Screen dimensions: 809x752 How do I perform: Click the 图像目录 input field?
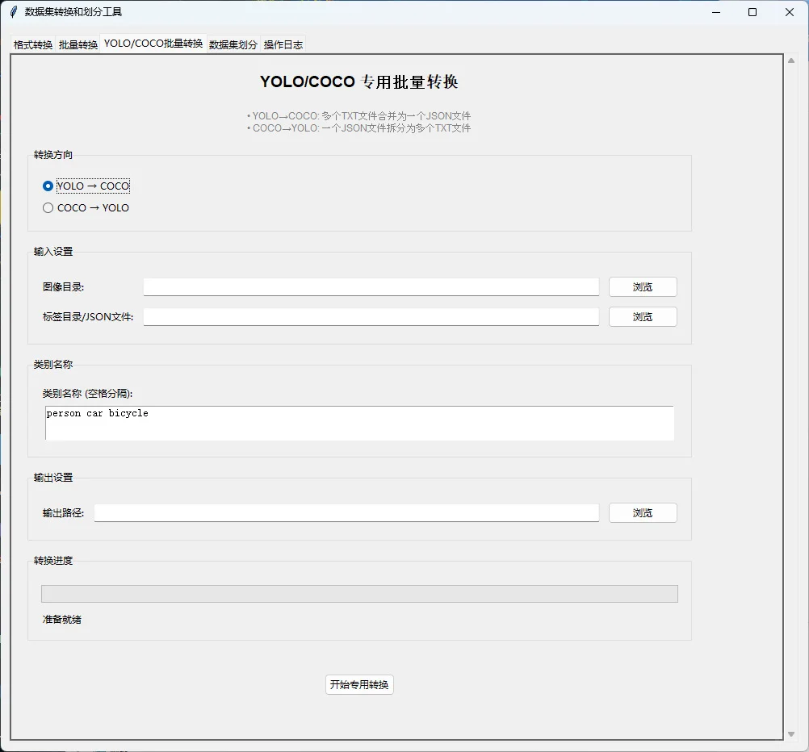coord(371,286)
